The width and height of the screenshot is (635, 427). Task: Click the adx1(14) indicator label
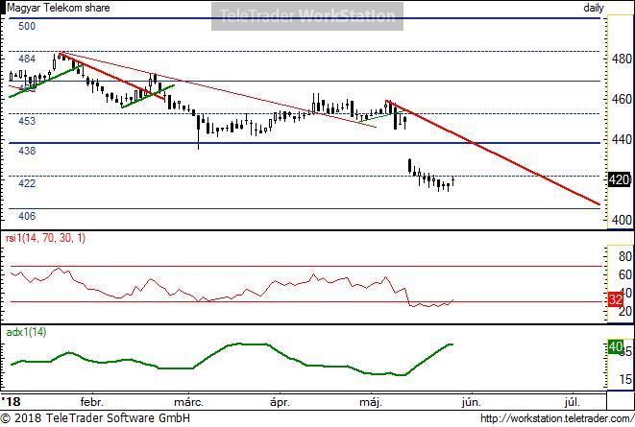coord(26,332)
